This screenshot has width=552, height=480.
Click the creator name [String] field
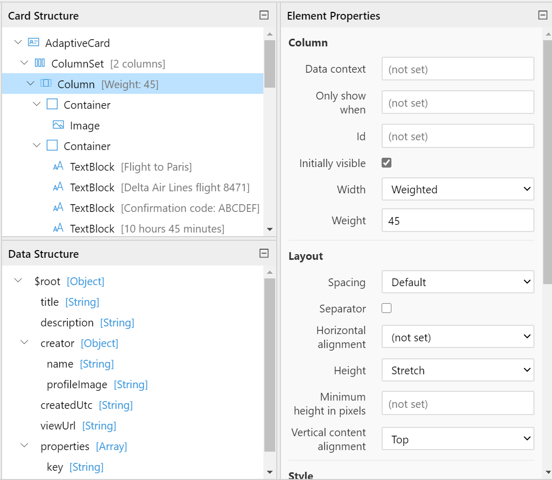(80, 364)
